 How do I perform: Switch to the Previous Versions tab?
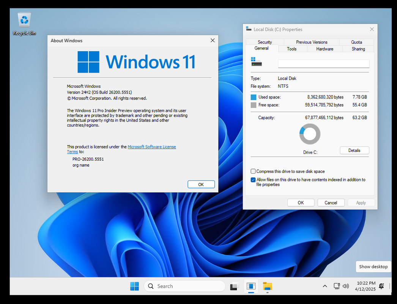coord(312,42)
